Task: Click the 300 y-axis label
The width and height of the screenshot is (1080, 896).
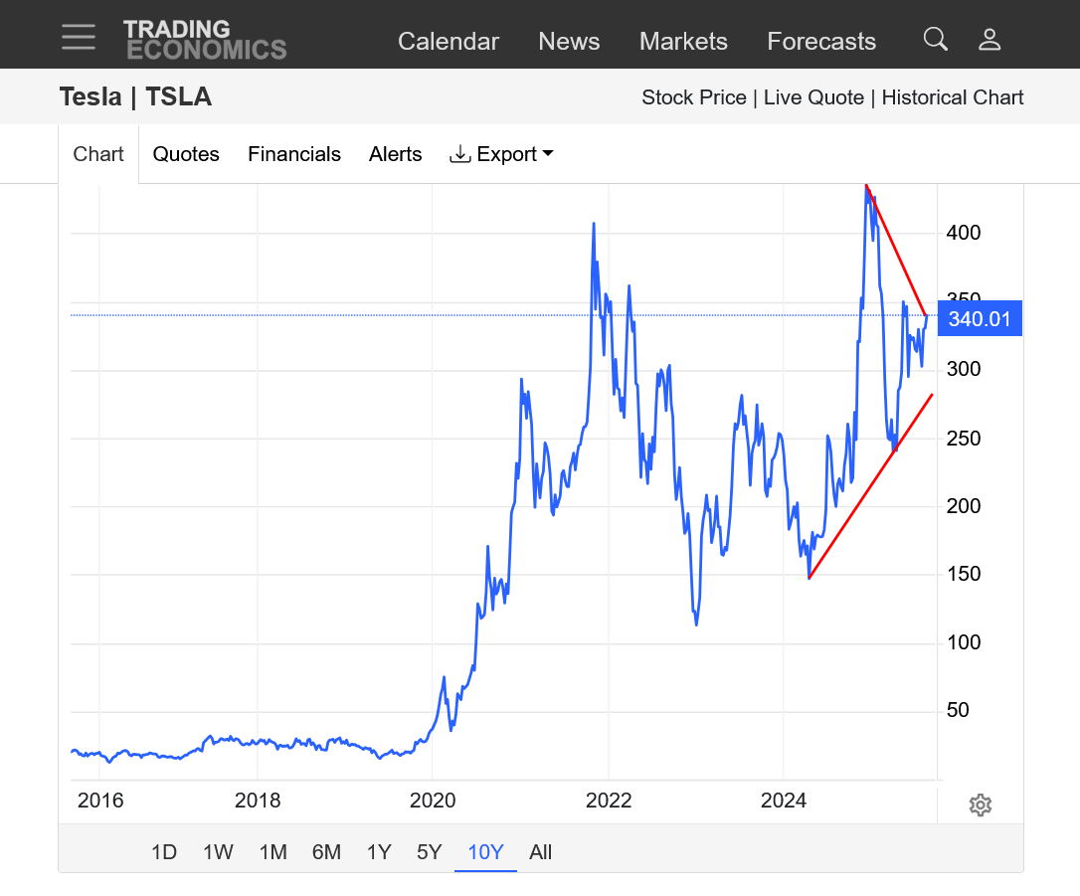Action: point(964,369)
